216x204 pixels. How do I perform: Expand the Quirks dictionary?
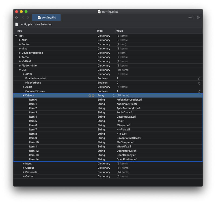click(24, 176)
